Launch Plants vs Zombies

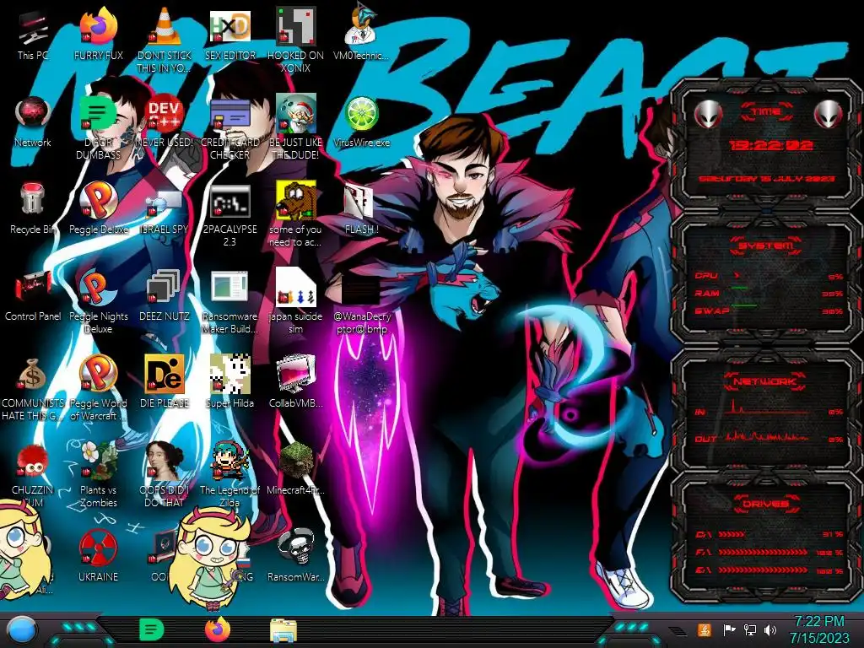point(98,475)
